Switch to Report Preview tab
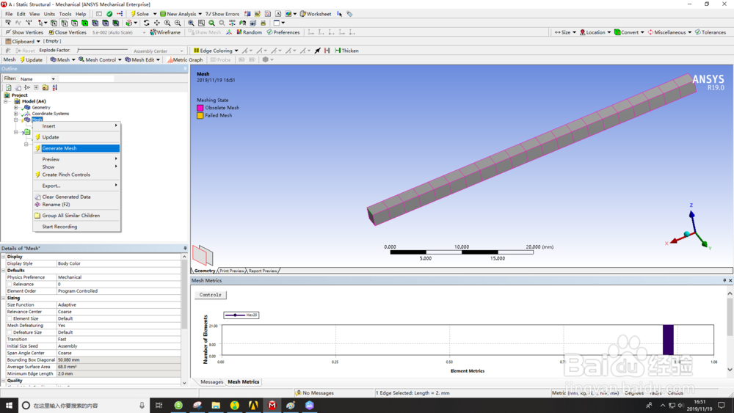This screenshot has height=413, width=734. coord(263,271)
